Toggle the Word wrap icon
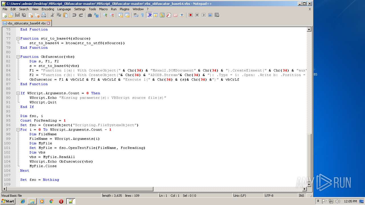This screenshot has width=365, height=205. tap(136, 15)
